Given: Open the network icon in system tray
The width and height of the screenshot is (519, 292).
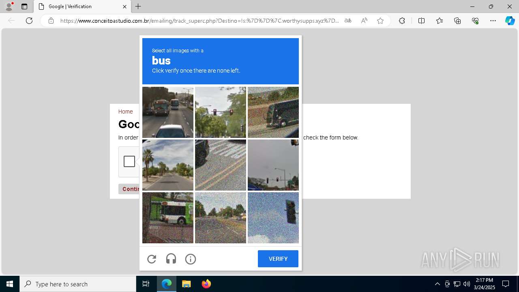Looking at the screenshot, I should [x=457, y=284].
